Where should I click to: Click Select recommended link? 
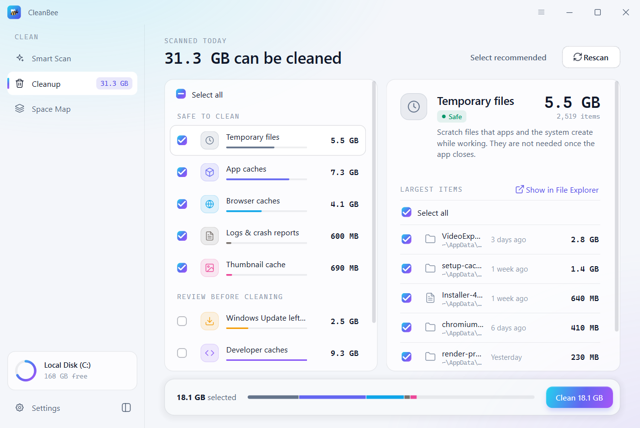[508, 57]
